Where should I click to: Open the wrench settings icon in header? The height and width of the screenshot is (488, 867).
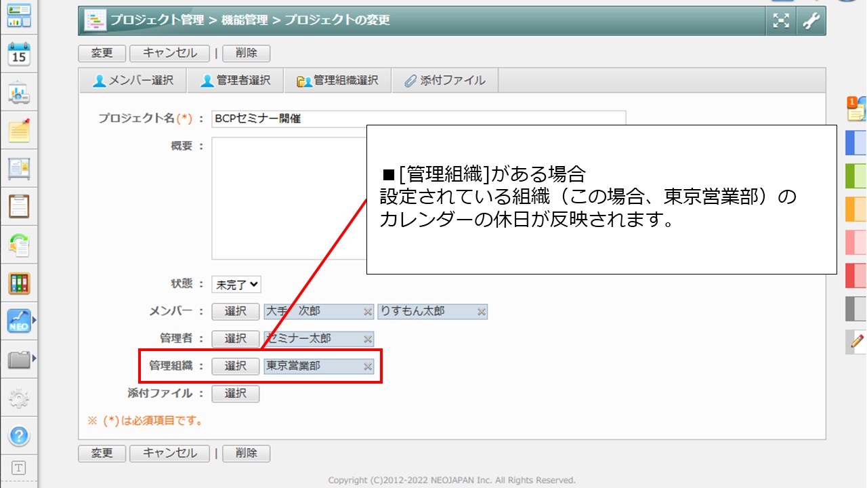click(811, 21)
